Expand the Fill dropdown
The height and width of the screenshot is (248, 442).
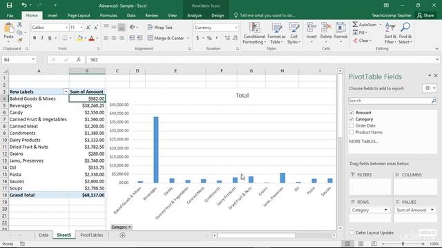(x=366, y=32)
